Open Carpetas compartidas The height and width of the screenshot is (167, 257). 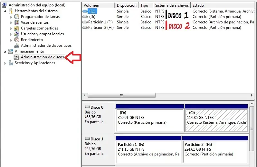(x=39, y=28)
